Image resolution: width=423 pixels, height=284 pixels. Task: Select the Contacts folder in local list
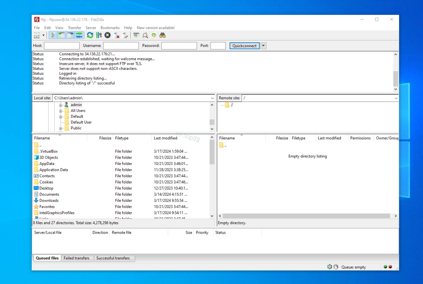pyautogui.click(x=47, y=176)
